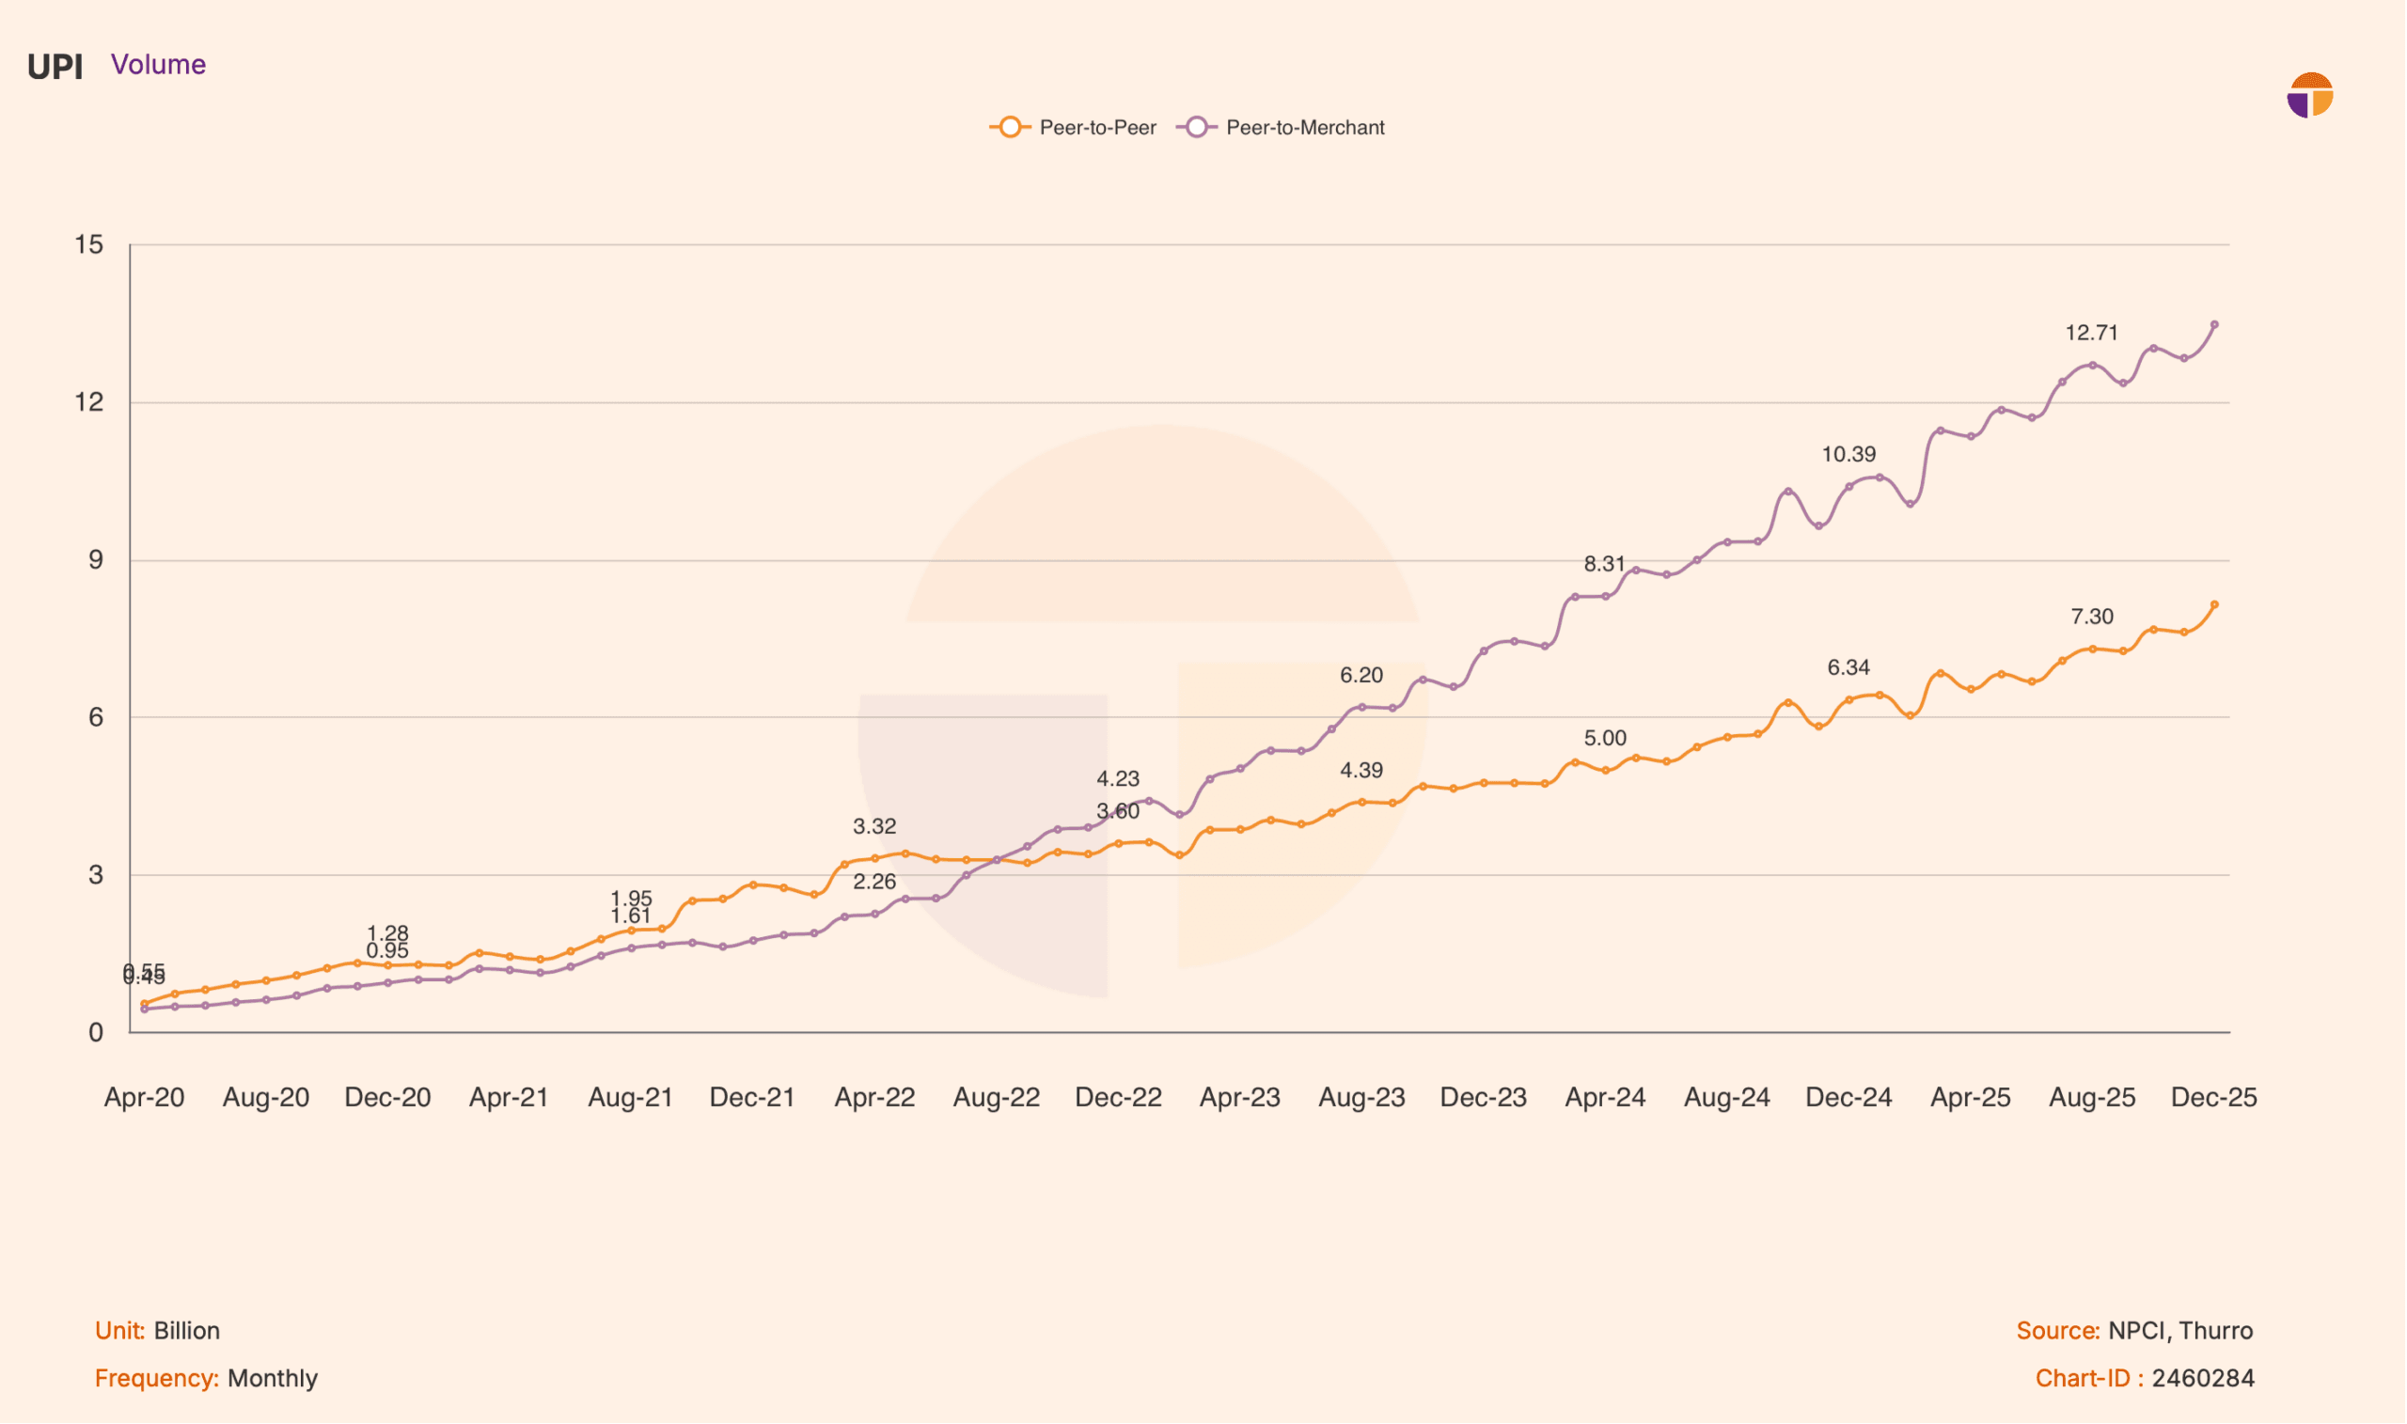This screenshot has height=1424, width=2407.
Task: Click the Source NPCI, Thurro text
Action: [2134, 1331]
